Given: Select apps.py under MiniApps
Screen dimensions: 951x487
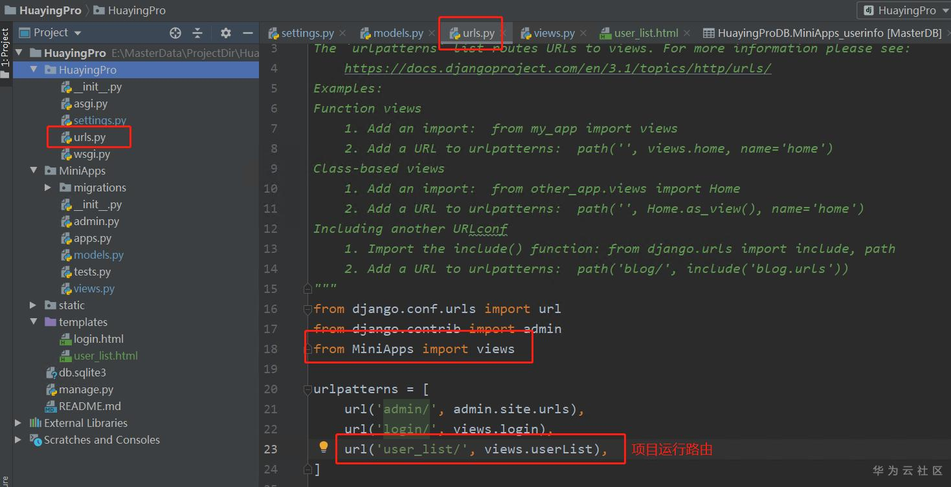Looking at the screenshot, I should point(93,238).
